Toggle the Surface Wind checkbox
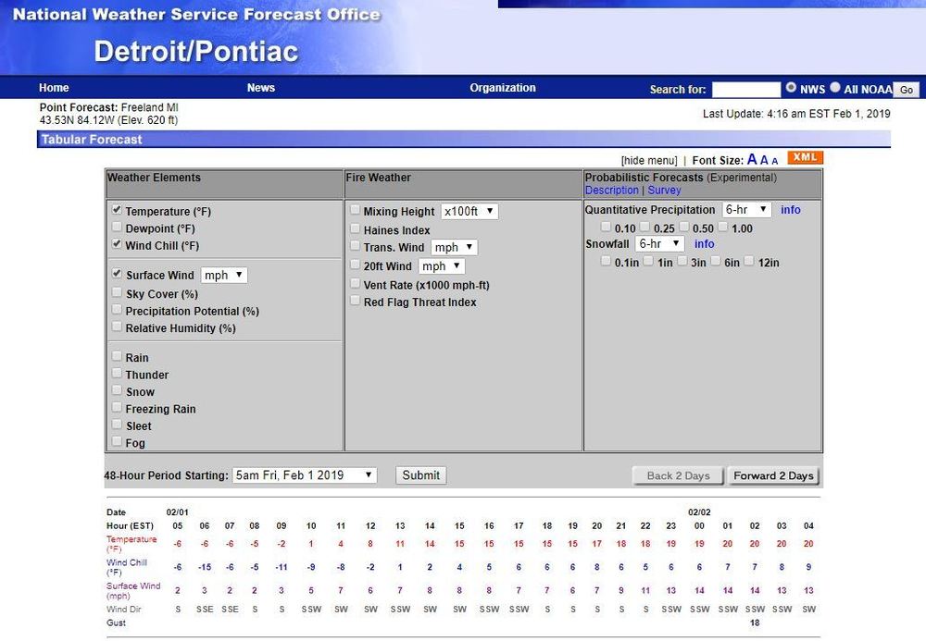 point(117,274)
